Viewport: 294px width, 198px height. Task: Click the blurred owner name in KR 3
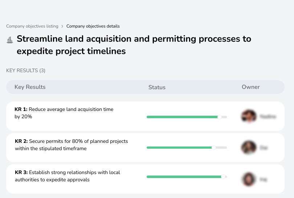(x=263, y=180)
